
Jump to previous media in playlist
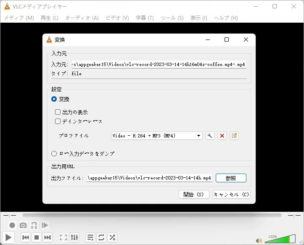click(26, 237)
